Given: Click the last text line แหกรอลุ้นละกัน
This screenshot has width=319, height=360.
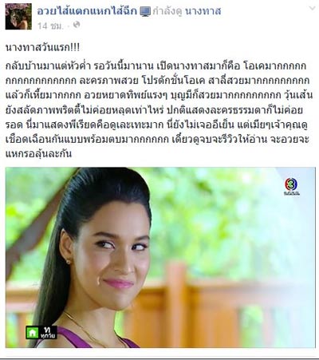Looking at the screenshot, I should tap(38, 154).
